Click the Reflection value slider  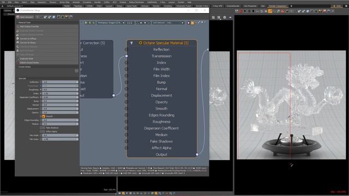(60, 82)
